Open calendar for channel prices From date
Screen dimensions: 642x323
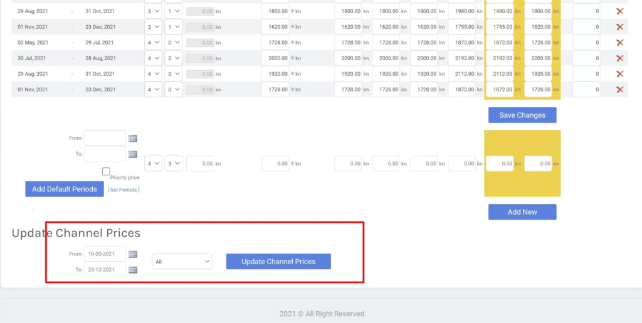tap(133, 254)
